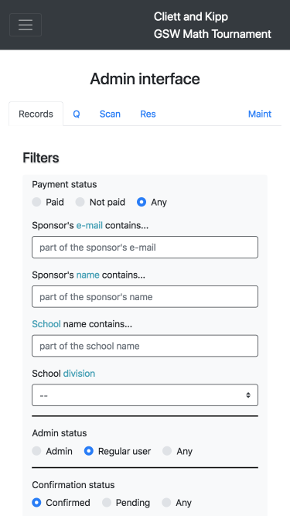Focus the sponsor's e-mail filter field
The height and width of the screenshot is (516, 290).
145,247
